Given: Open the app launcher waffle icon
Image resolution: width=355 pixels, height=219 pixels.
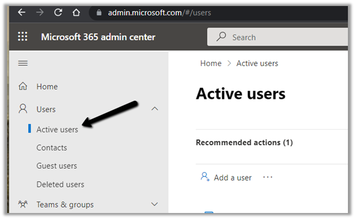Looking at the screenshot, I should (23, 37).
